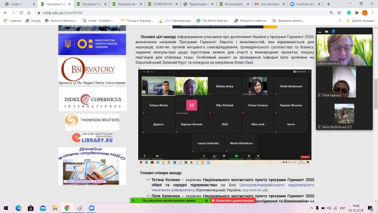Image resolution: width=378 pixels, height=213 pixels.
Task: Open the Mail app from the taskbar
Action: (43, 208)
